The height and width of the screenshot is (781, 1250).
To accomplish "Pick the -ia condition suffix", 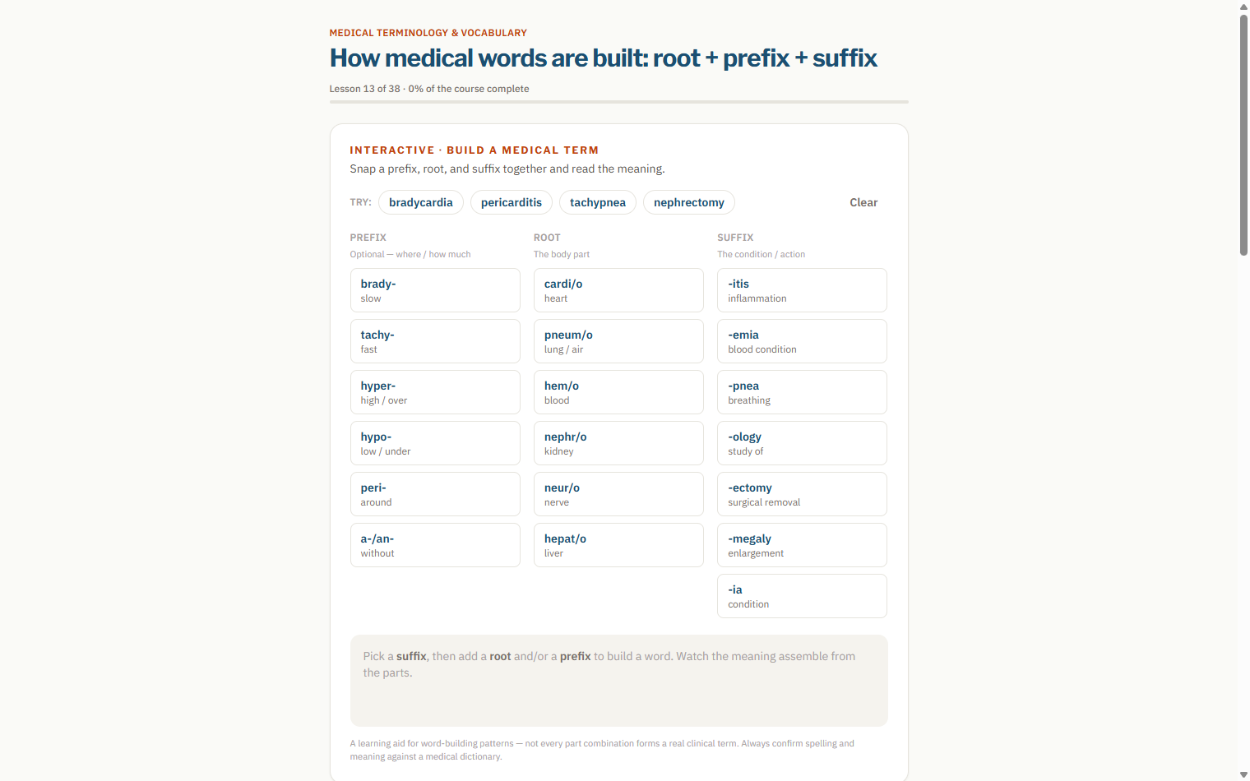I will click(x=802, y=596).
